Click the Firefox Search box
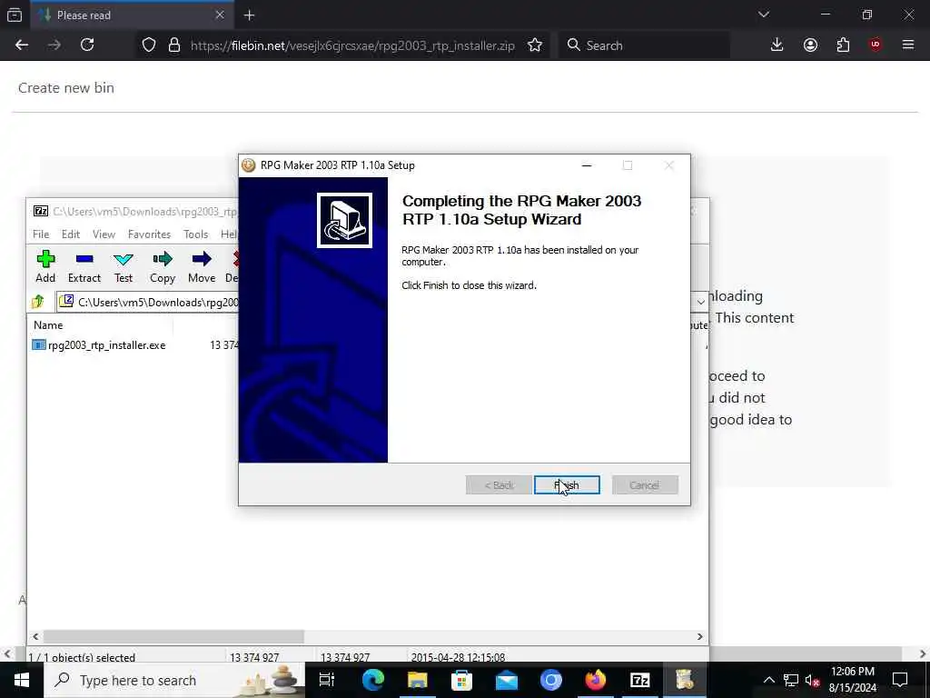 point(644,45)
